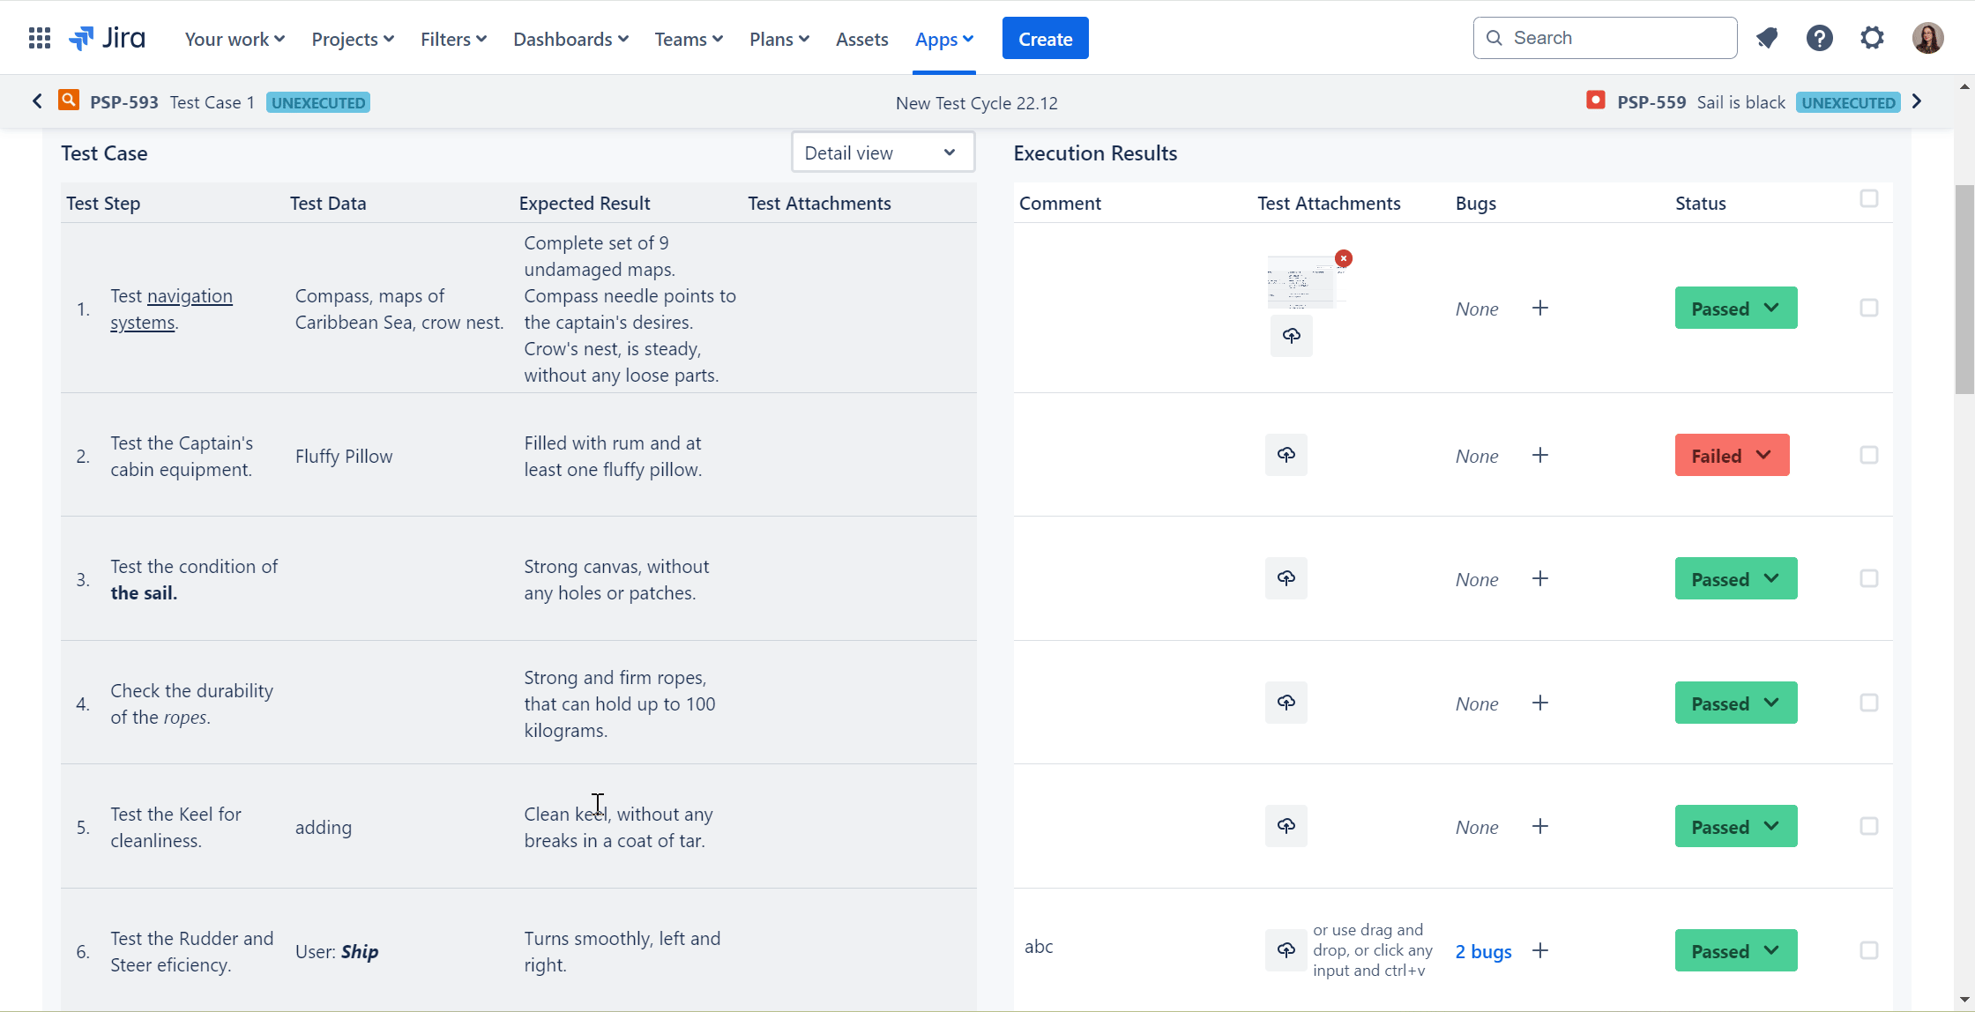Viewport: 1975px width, 1012px height.
Task: Open step 3 Passed status dropdown
Action: click(x=1736, y=578)
